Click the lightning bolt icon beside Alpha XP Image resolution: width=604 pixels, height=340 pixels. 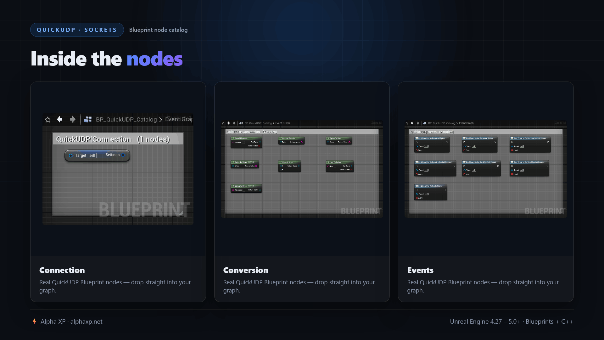tap(34, 321)
